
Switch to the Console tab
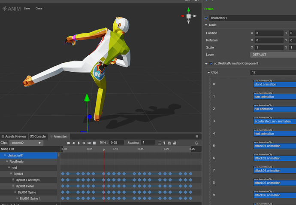(x=38, y=136)
